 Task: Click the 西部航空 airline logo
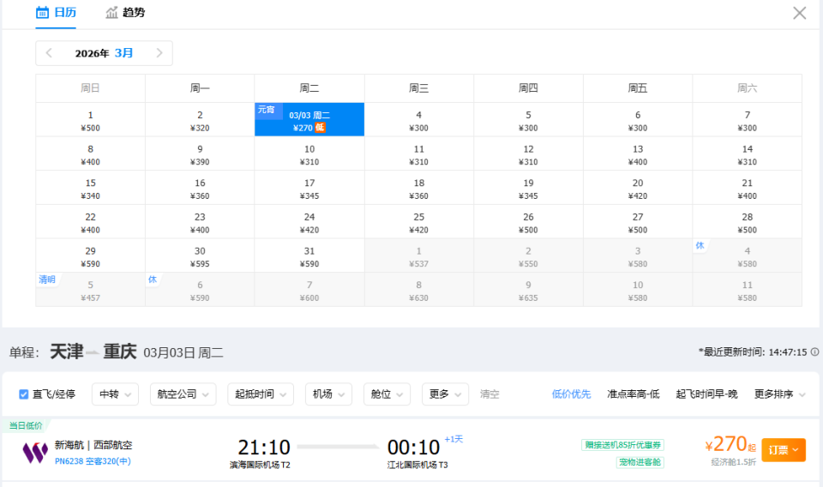pyautogui.click(x=35, y=453)
